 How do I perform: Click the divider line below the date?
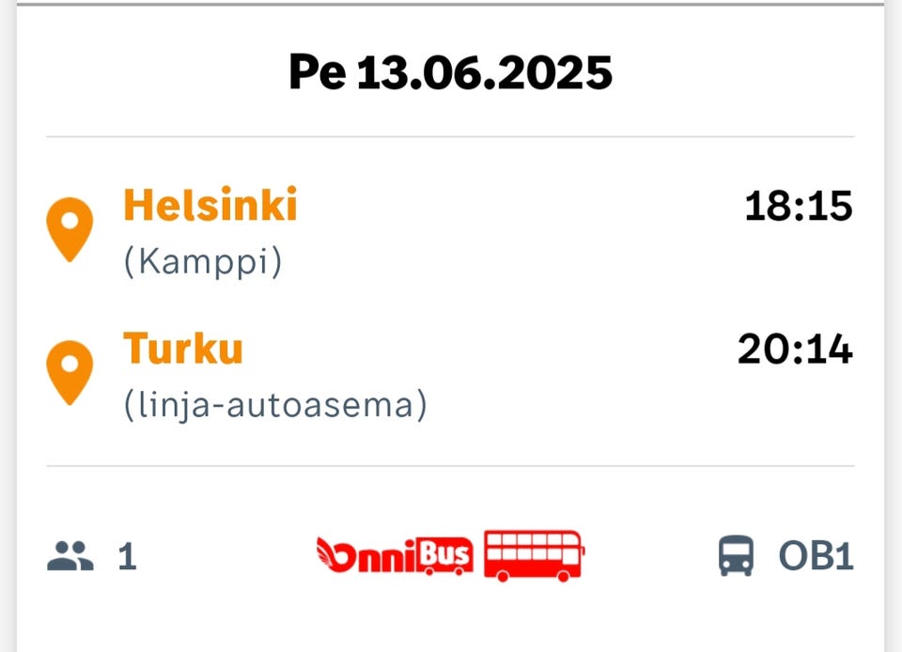pos(450,137)
